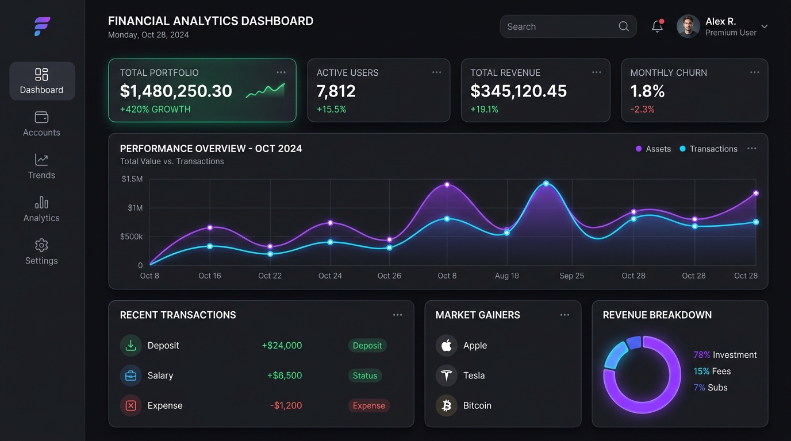Click the Expense red cross icon
This screenshot has height=441, width=791.
[130, 405]
